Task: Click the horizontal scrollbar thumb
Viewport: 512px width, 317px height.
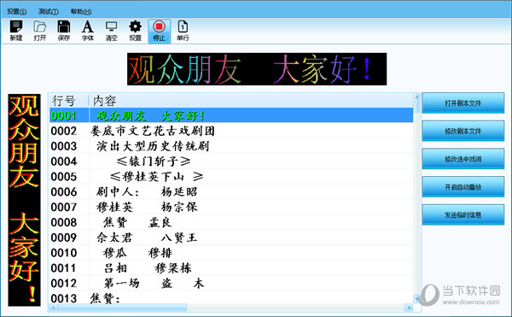Action: pyautogui.click(x=122, y=308)
